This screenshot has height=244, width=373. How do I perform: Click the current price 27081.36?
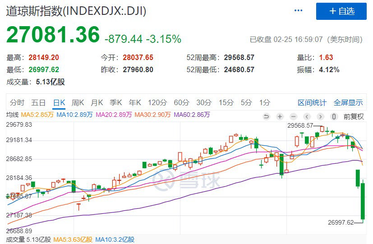point(53,35)
